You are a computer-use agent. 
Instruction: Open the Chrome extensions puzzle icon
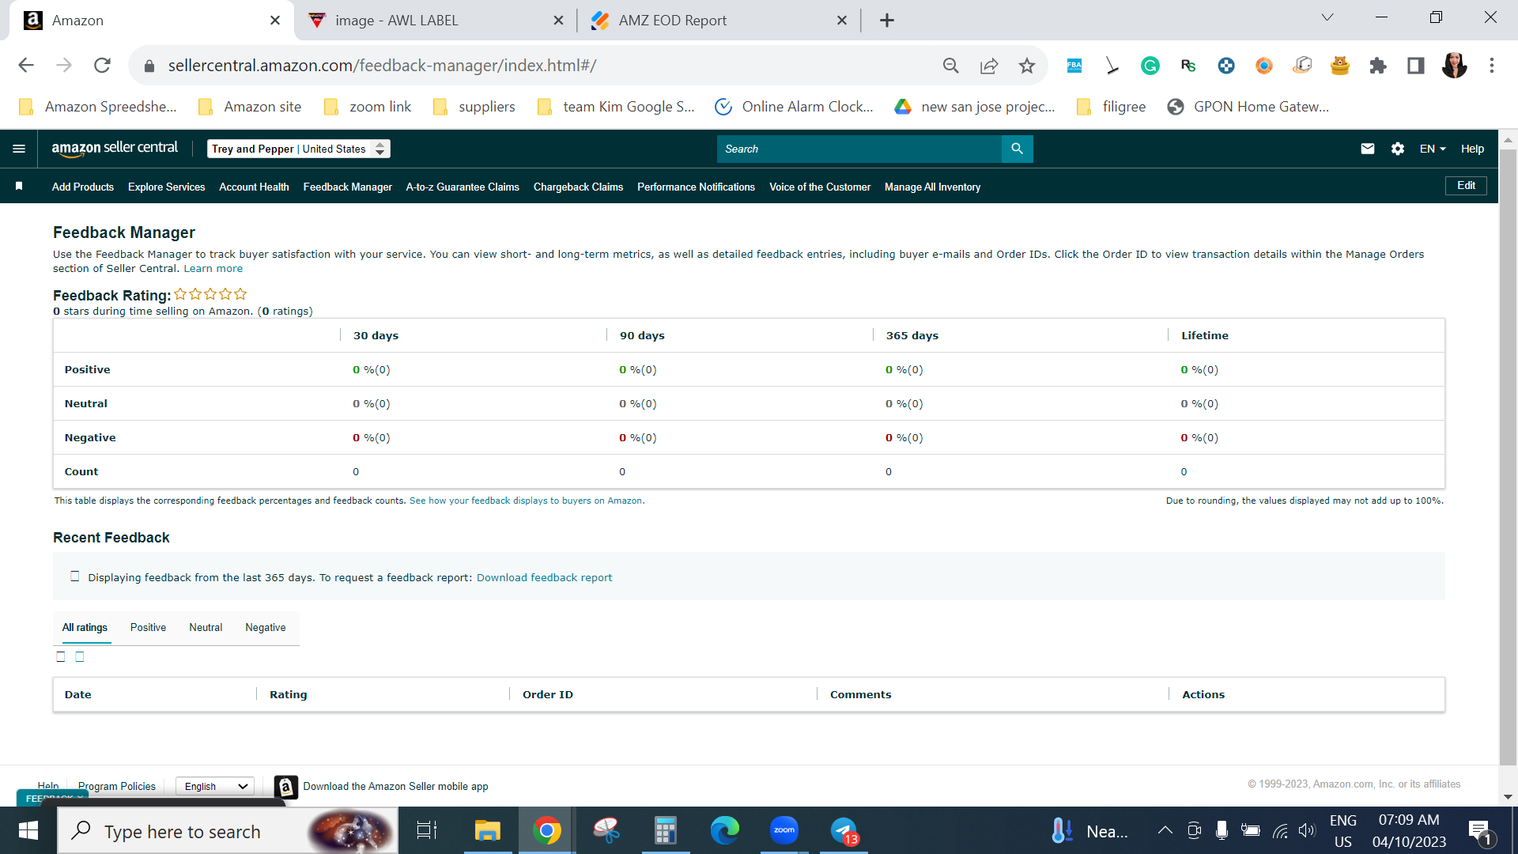pos(1377,66)
